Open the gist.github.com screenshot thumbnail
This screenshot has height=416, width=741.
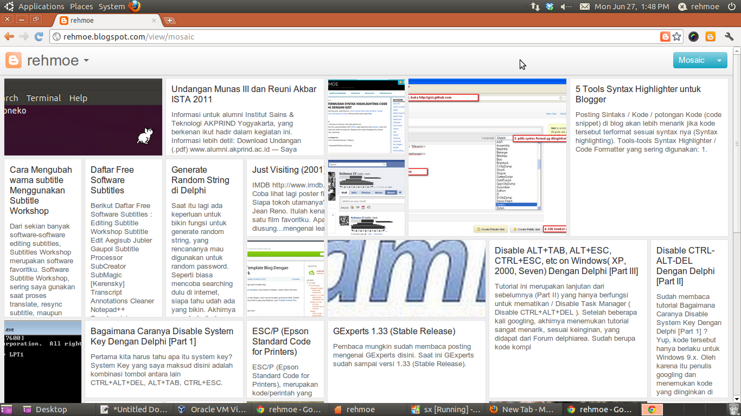click(487, 157)
